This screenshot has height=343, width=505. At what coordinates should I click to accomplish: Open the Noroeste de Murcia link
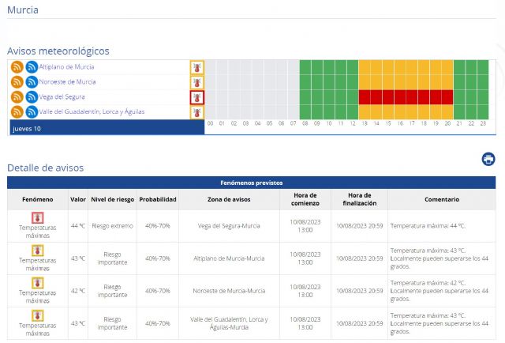pyautogui.click(x=67, y=82)
